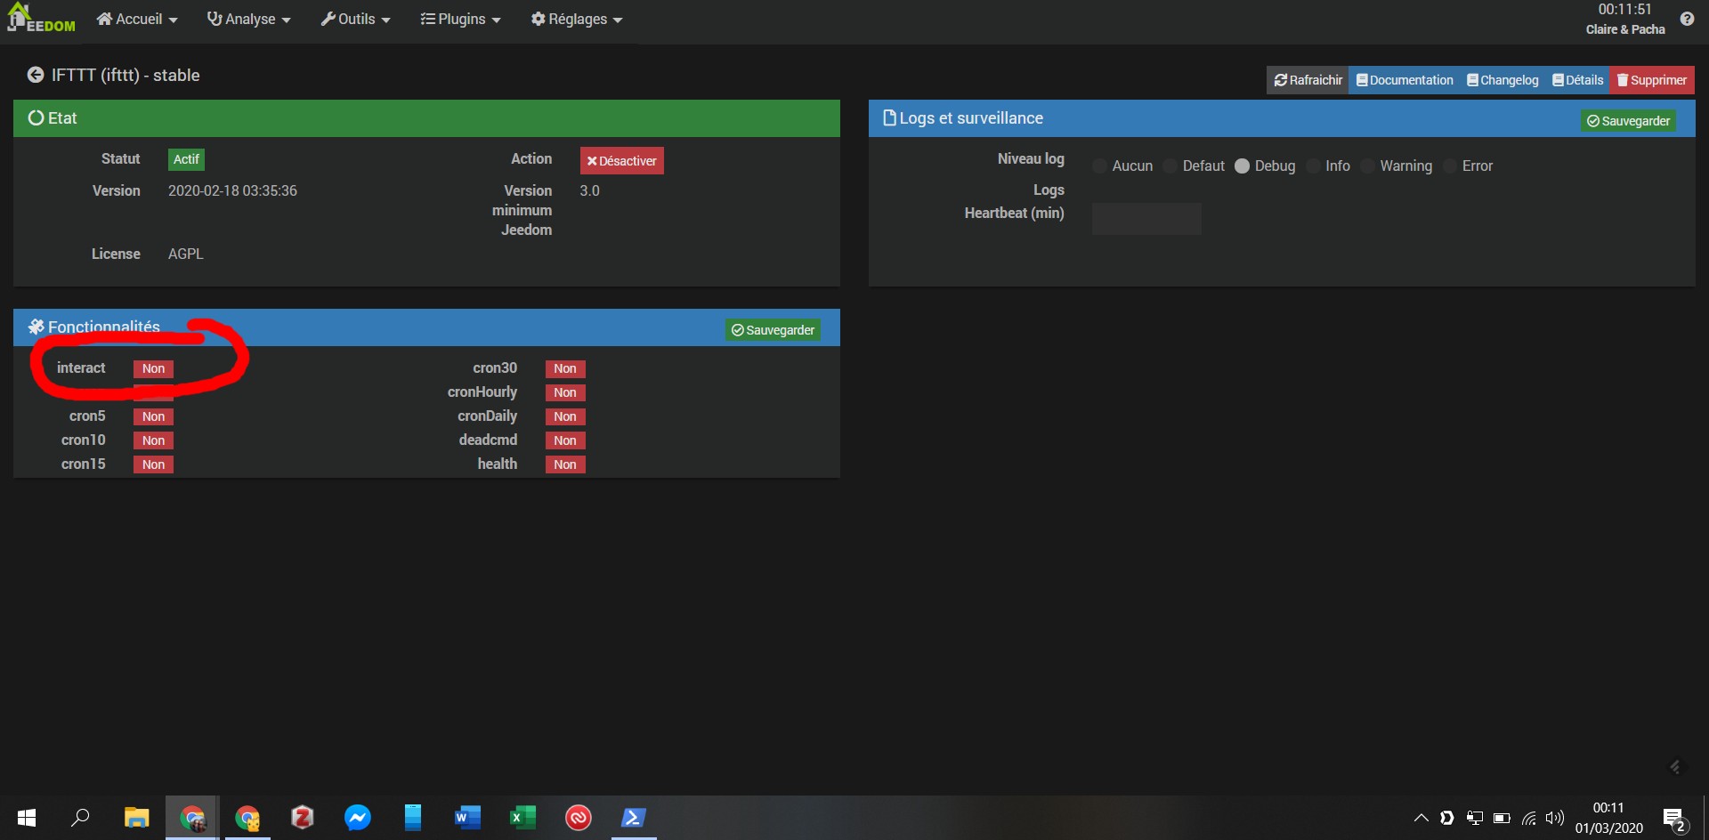Open plugin Détails

[1577, 80]
